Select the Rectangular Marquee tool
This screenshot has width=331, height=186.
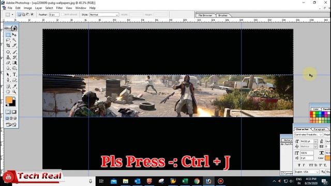coord(8,35)
